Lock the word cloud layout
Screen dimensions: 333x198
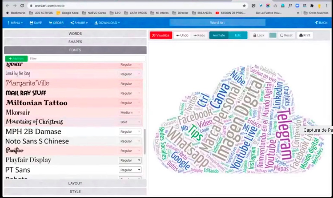(x=259, y=35)
